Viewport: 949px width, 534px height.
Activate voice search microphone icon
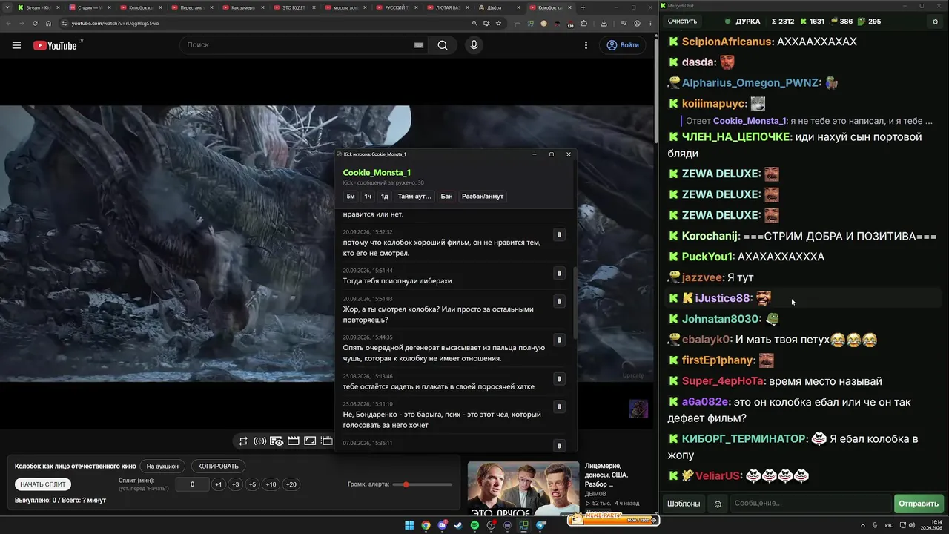click(474, 45)
